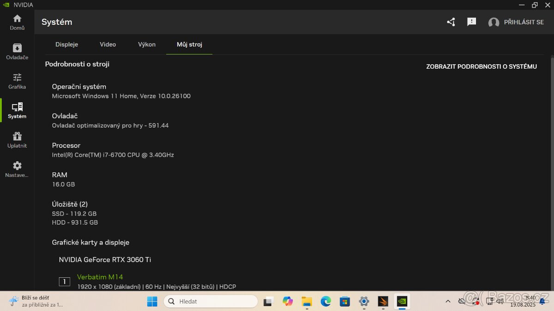Open Microsoft Edge from the taskbar

click(x=326, y=301)
